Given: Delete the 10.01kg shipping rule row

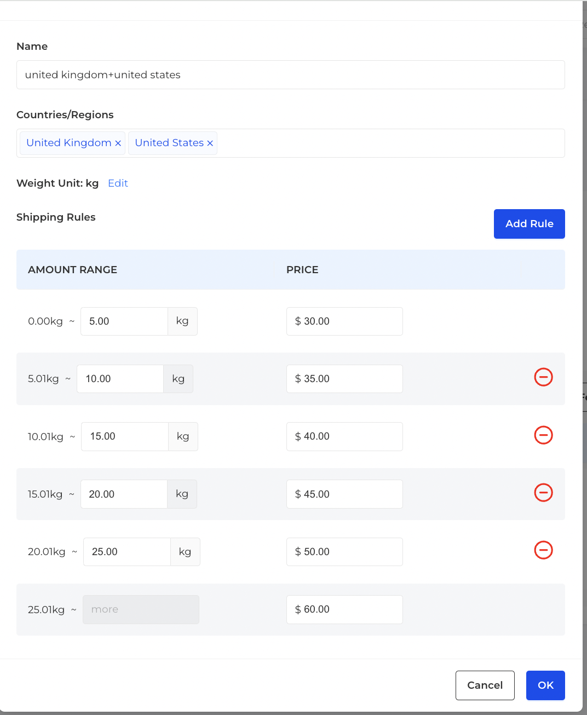Looking at the screenshot, I should pos(543,435).
